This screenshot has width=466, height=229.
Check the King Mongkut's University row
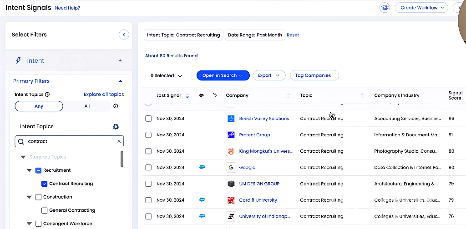point(148,151)
